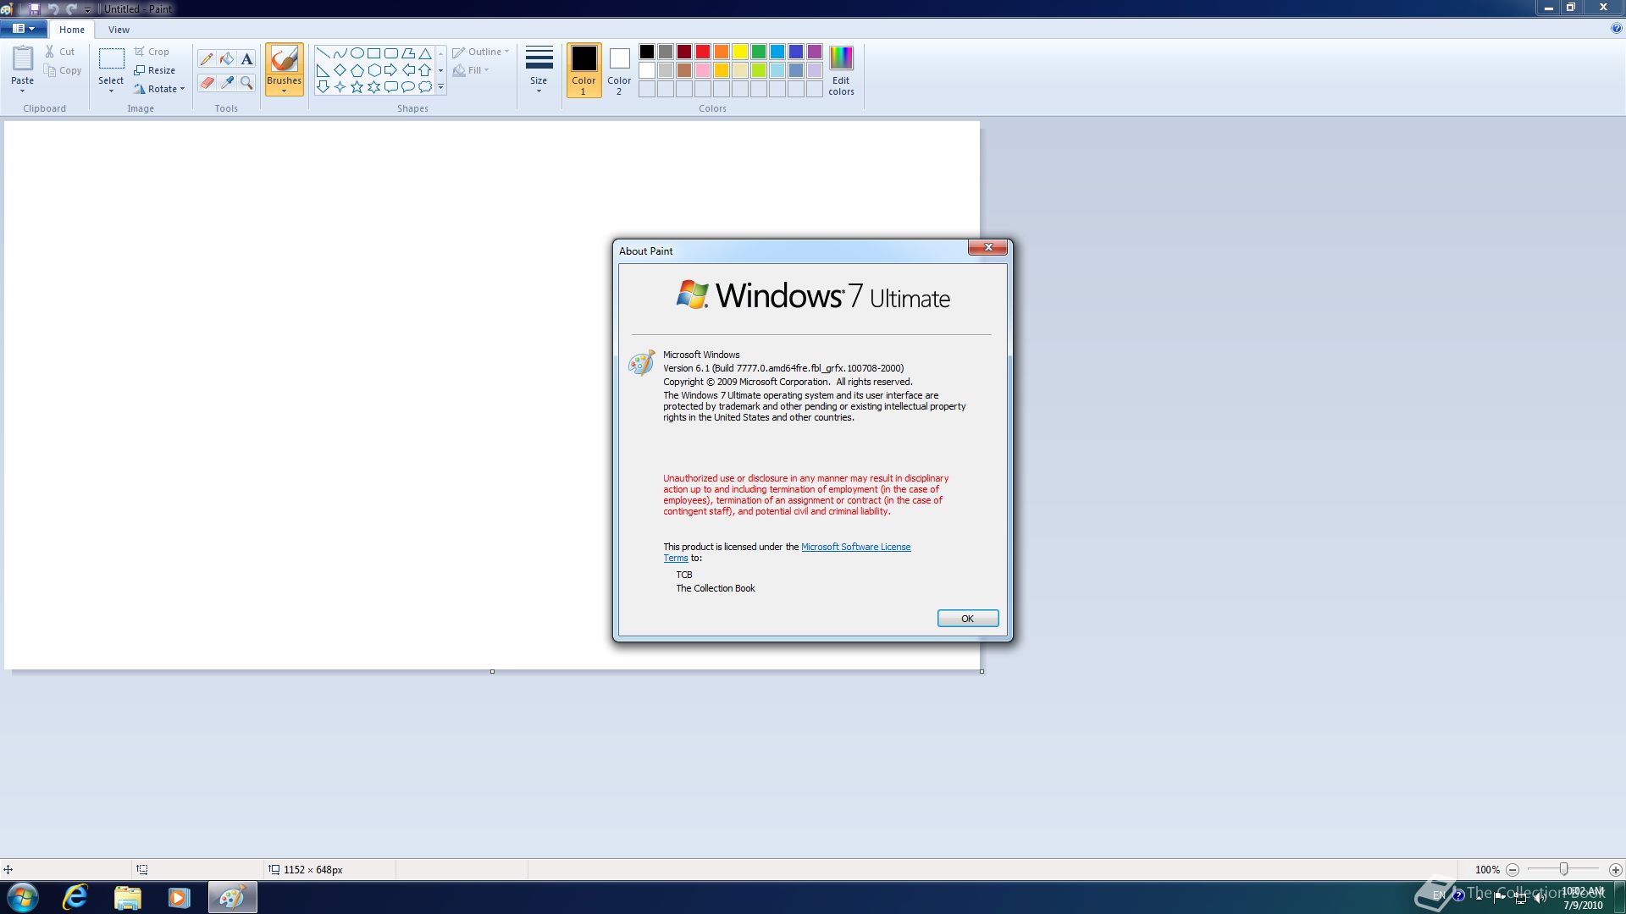Image resolution: width=1626 pixels, height=914 pixels.
Task: Open Edit colors dialog
Action: coord(841,70)
